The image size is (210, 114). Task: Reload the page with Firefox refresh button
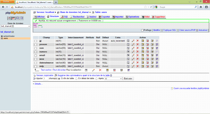point(150,7)
